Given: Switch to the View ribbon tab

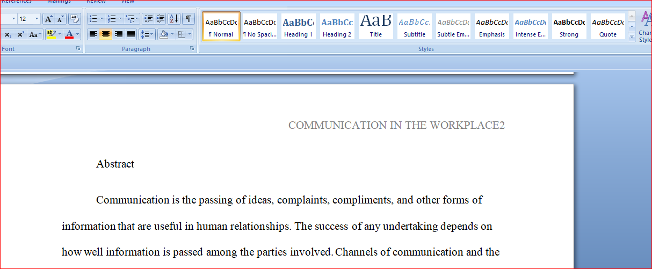Looking at the screenshot, I should click(x=127, y=2).
